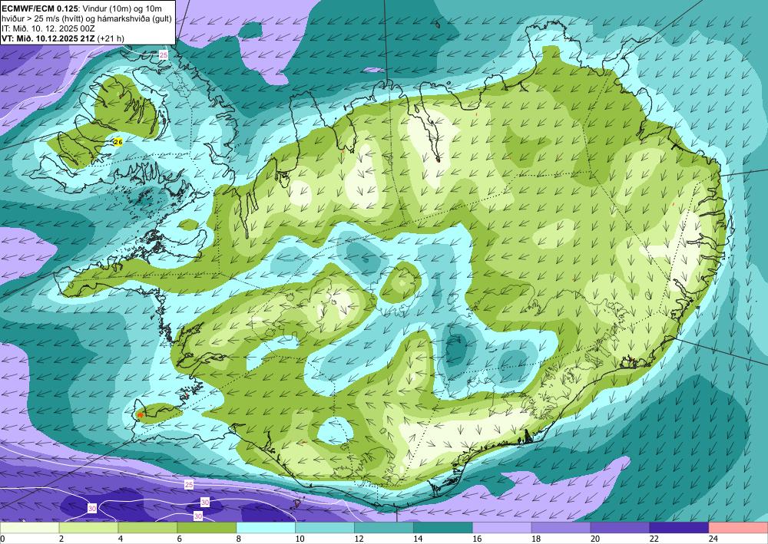Click the legend scale value "24"
The width and height of the screenshot is (768, 544).
point(713,539)
